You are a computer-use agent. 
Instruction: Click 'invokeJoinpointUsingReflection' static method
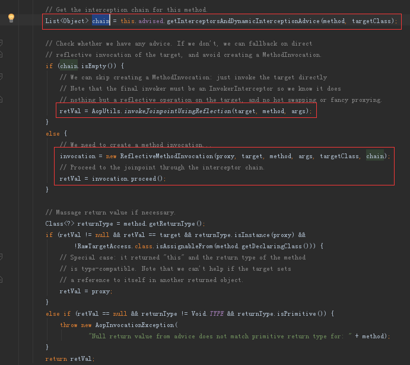point(178,111)
